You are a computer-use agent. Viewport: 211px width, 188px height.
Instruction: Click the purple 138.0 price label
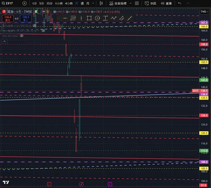coord(204,94)
